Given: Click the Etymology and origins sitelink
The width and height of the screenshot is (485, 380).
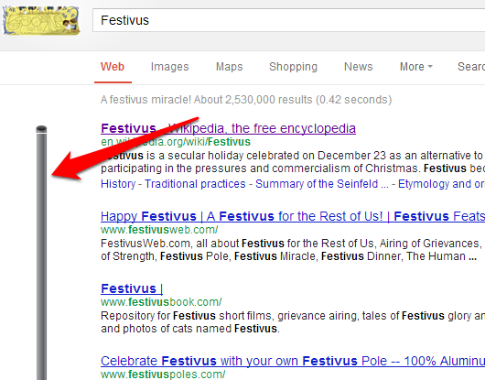Looking at the screenshot, I should pos(441,184).
